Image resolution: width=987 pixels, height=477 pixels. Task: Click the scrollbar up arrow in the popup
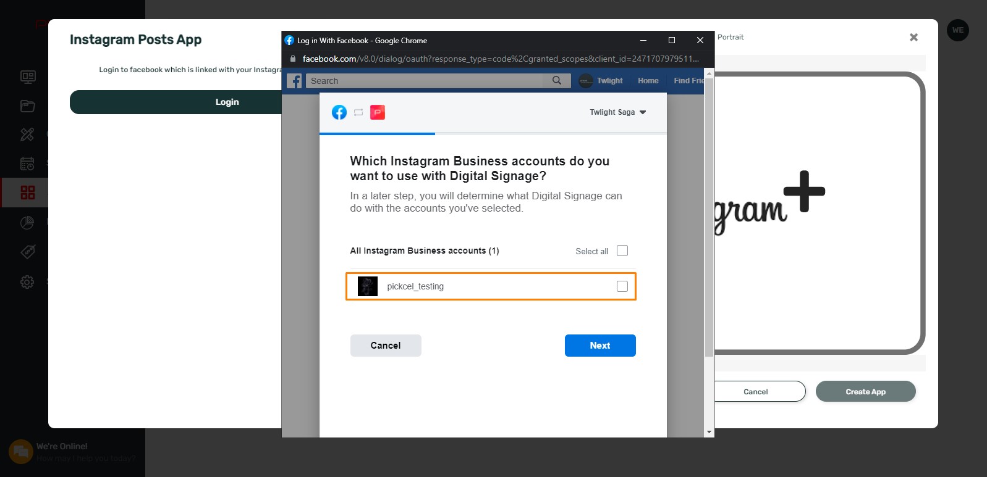[x=709, y=73]
